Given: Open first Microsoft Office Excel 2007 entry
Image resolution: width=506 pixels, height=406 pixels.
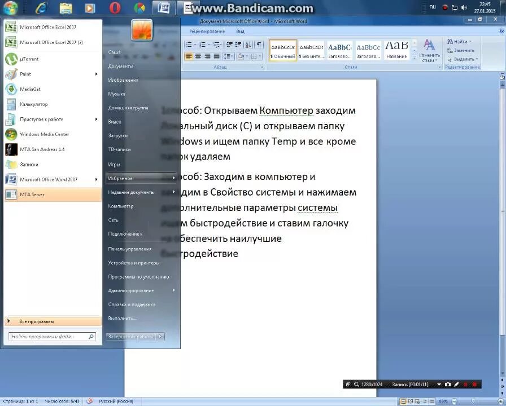Looking at the screenshot, I should [53, 27].
